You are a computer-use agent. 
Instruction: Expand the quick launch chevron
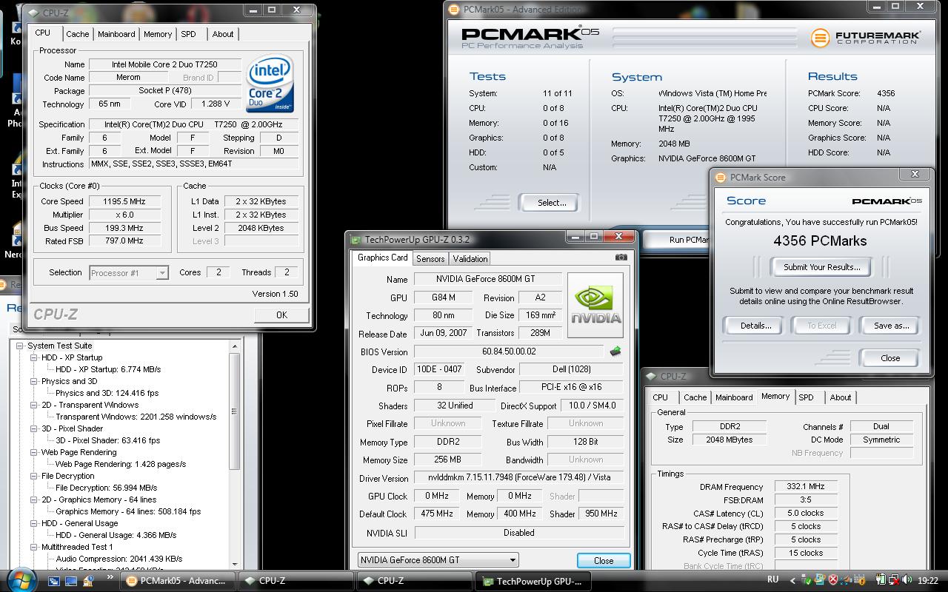pyautogui.click(x=111, y=578)
